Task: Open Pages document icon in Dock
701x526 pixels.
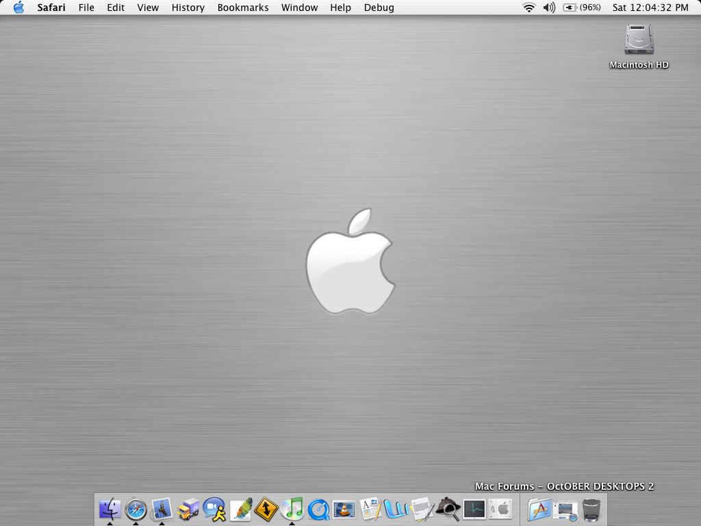Action: coord(370,509)
